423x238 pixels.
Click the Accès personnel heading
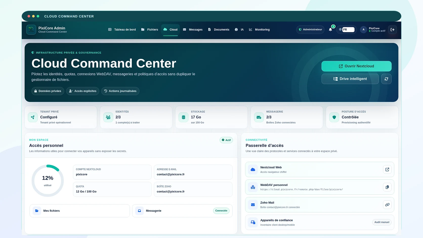46,146
